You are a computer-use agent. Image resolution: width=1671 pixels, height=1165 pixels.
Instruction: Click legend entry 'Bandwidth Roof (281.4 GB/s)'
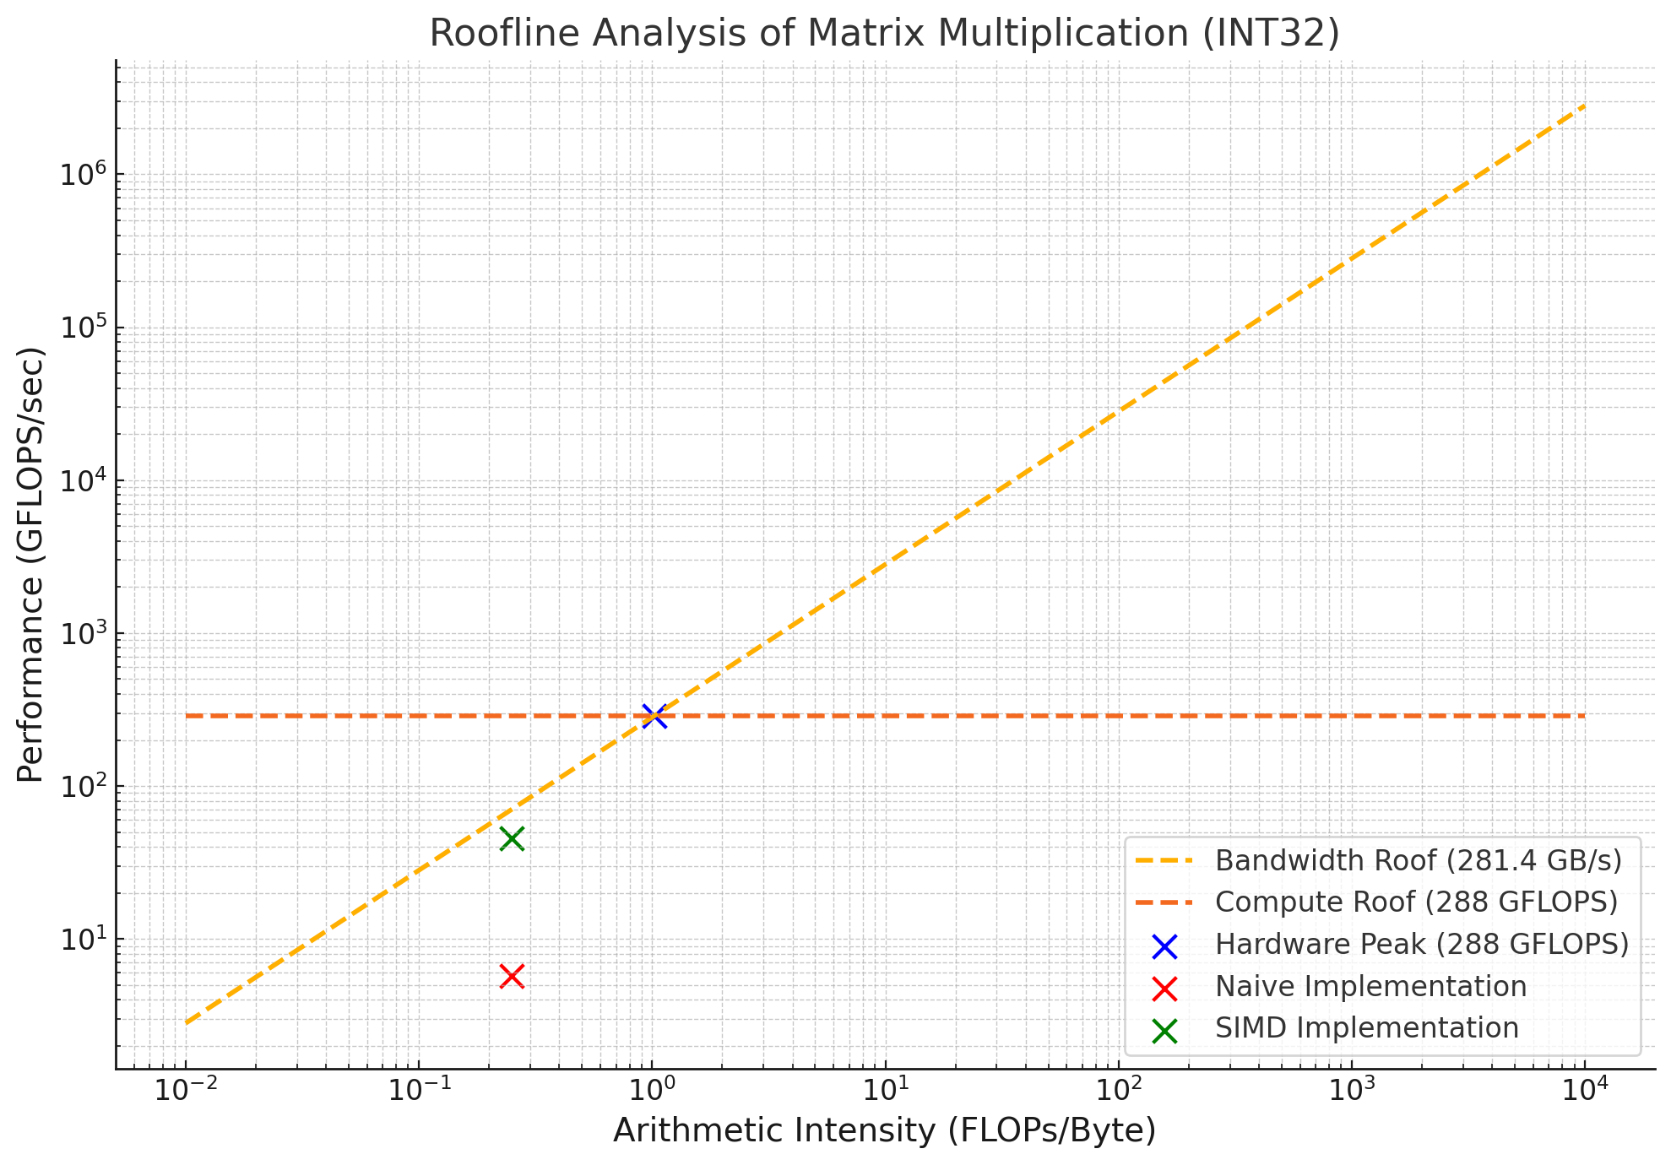coord(1419,860)
